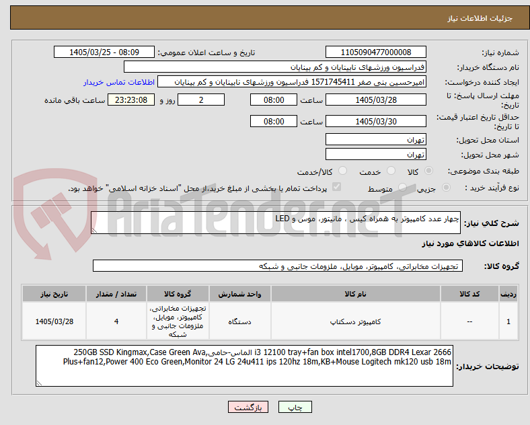Click the چاپ (print) button

[x=295, y=407]
